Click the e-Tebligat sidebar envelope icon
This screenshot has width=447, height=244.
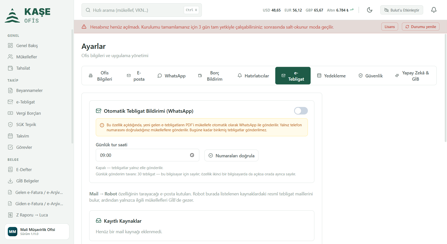(x=10, y=102)
